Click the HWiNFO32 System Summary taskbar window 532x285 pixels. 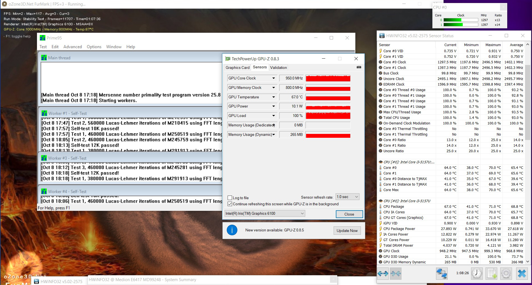click(213, 280)
